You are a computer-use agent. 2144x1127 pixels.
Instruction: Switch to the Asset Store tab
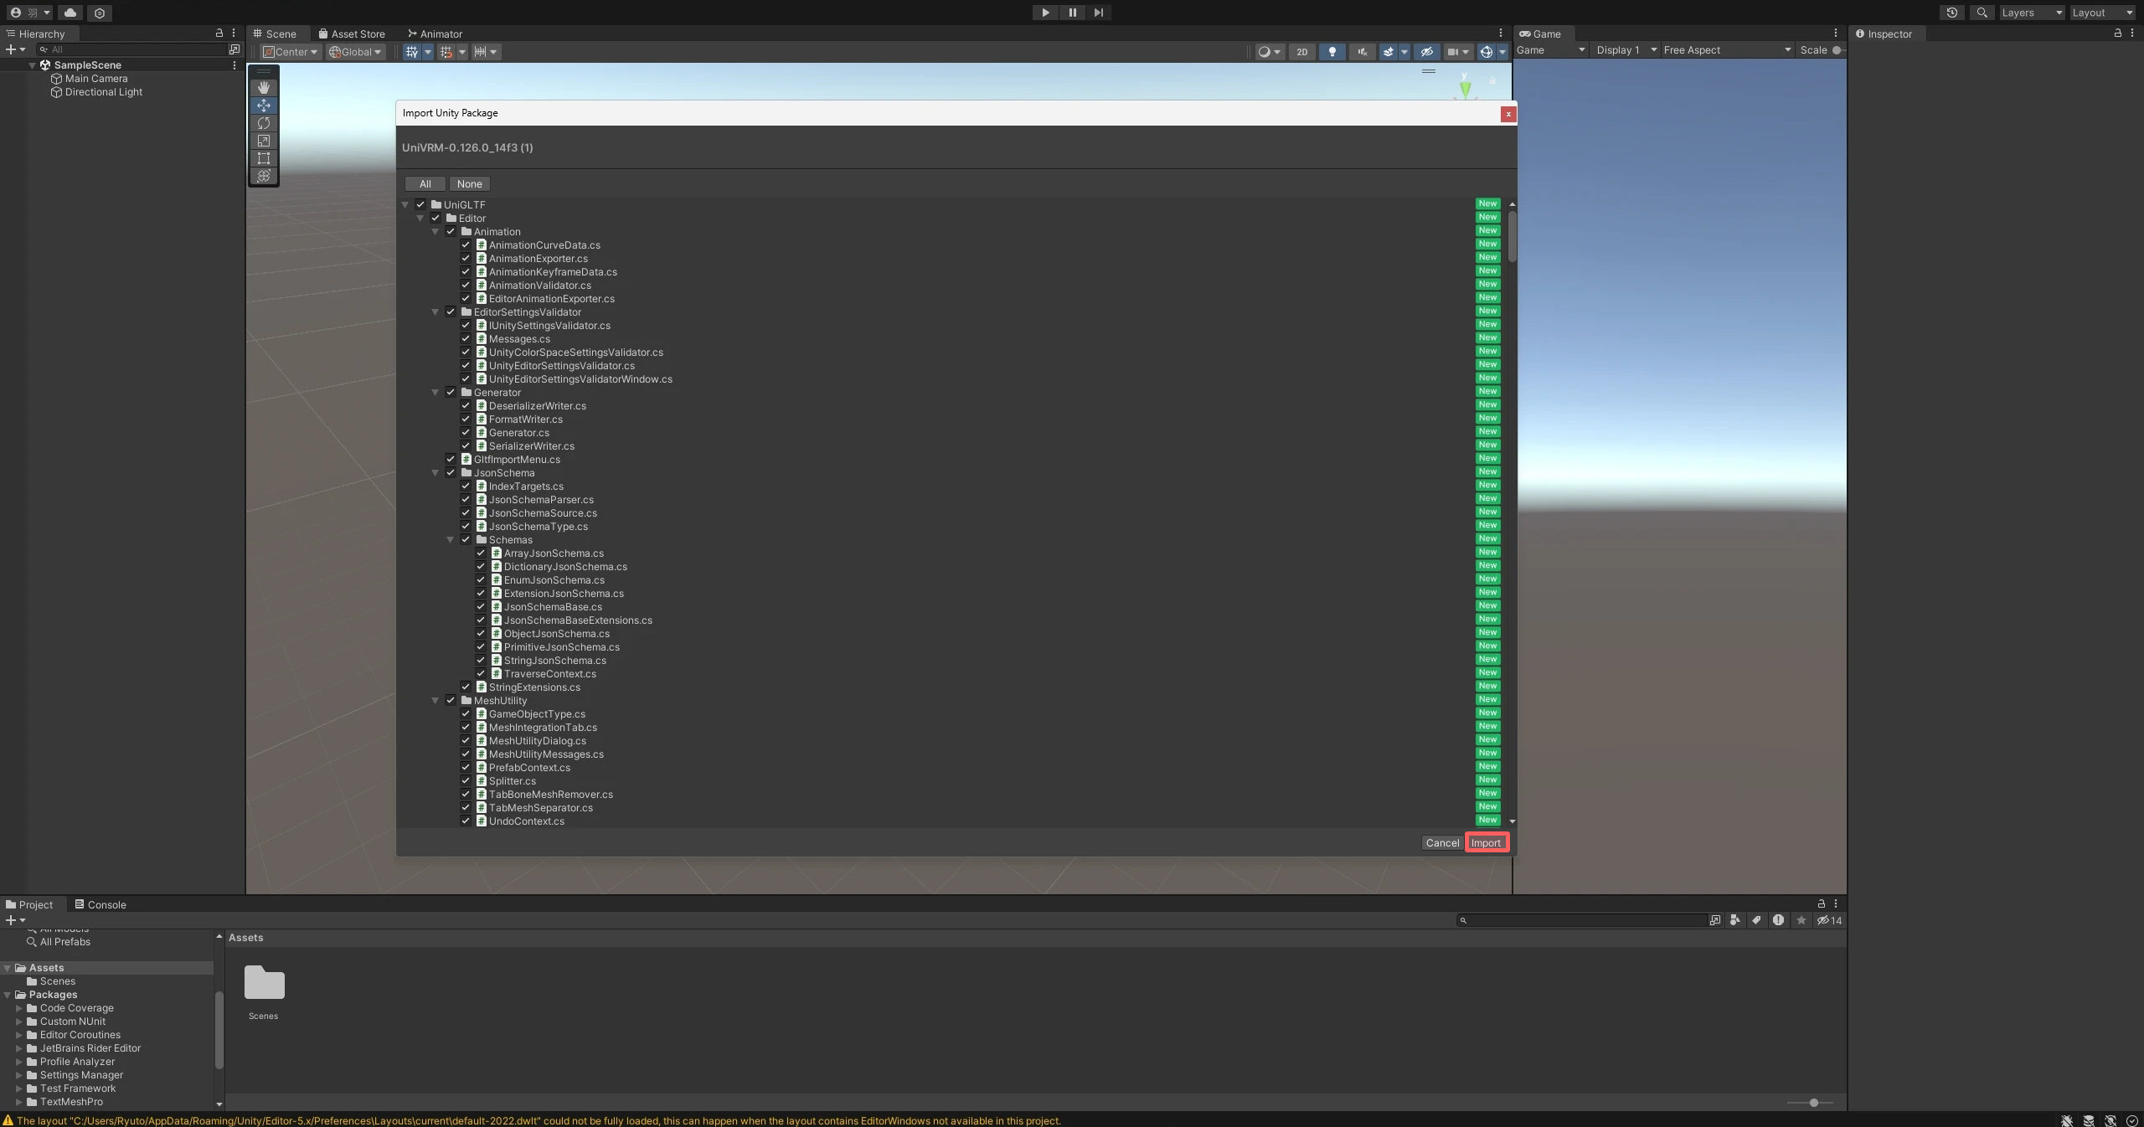tap(352, 34)
